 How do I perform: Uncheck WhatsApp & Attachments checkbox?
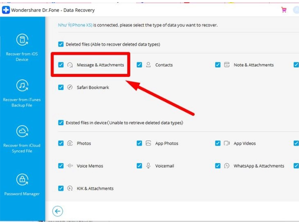(218, 166)
